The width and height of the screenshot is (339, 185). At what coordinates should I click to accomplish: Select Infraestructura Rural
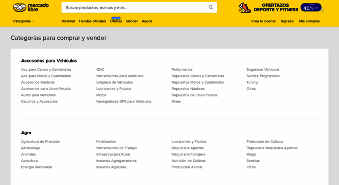(x=113, y=154)
